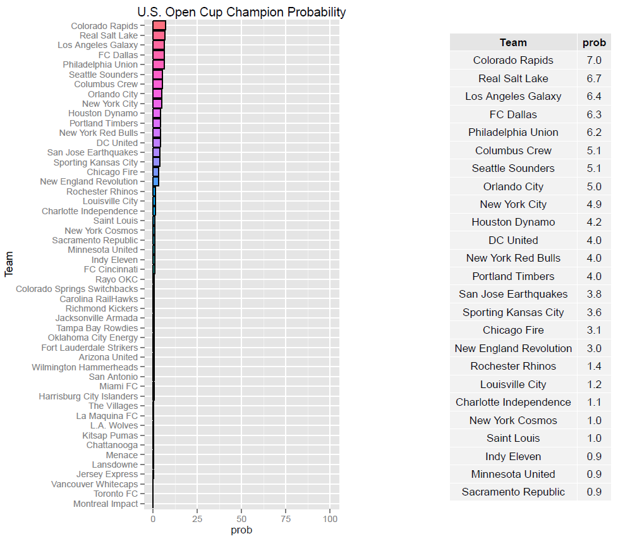Image resolution: width=637 pixels, height=541 pixels.
Task: Select the Montreal Impact chart axis label
Action: pyautogui.click(x=106, y=504)
